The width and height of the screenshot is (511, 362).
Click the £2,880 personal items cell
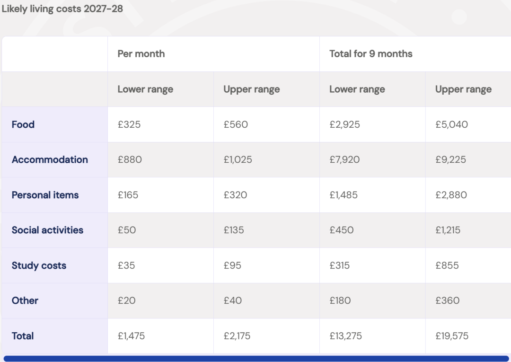click(468, 195)
